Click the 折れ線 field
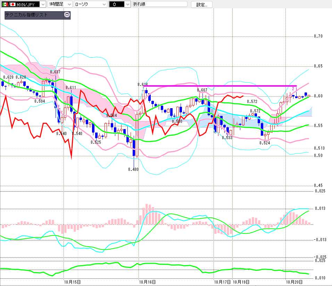 160,4
